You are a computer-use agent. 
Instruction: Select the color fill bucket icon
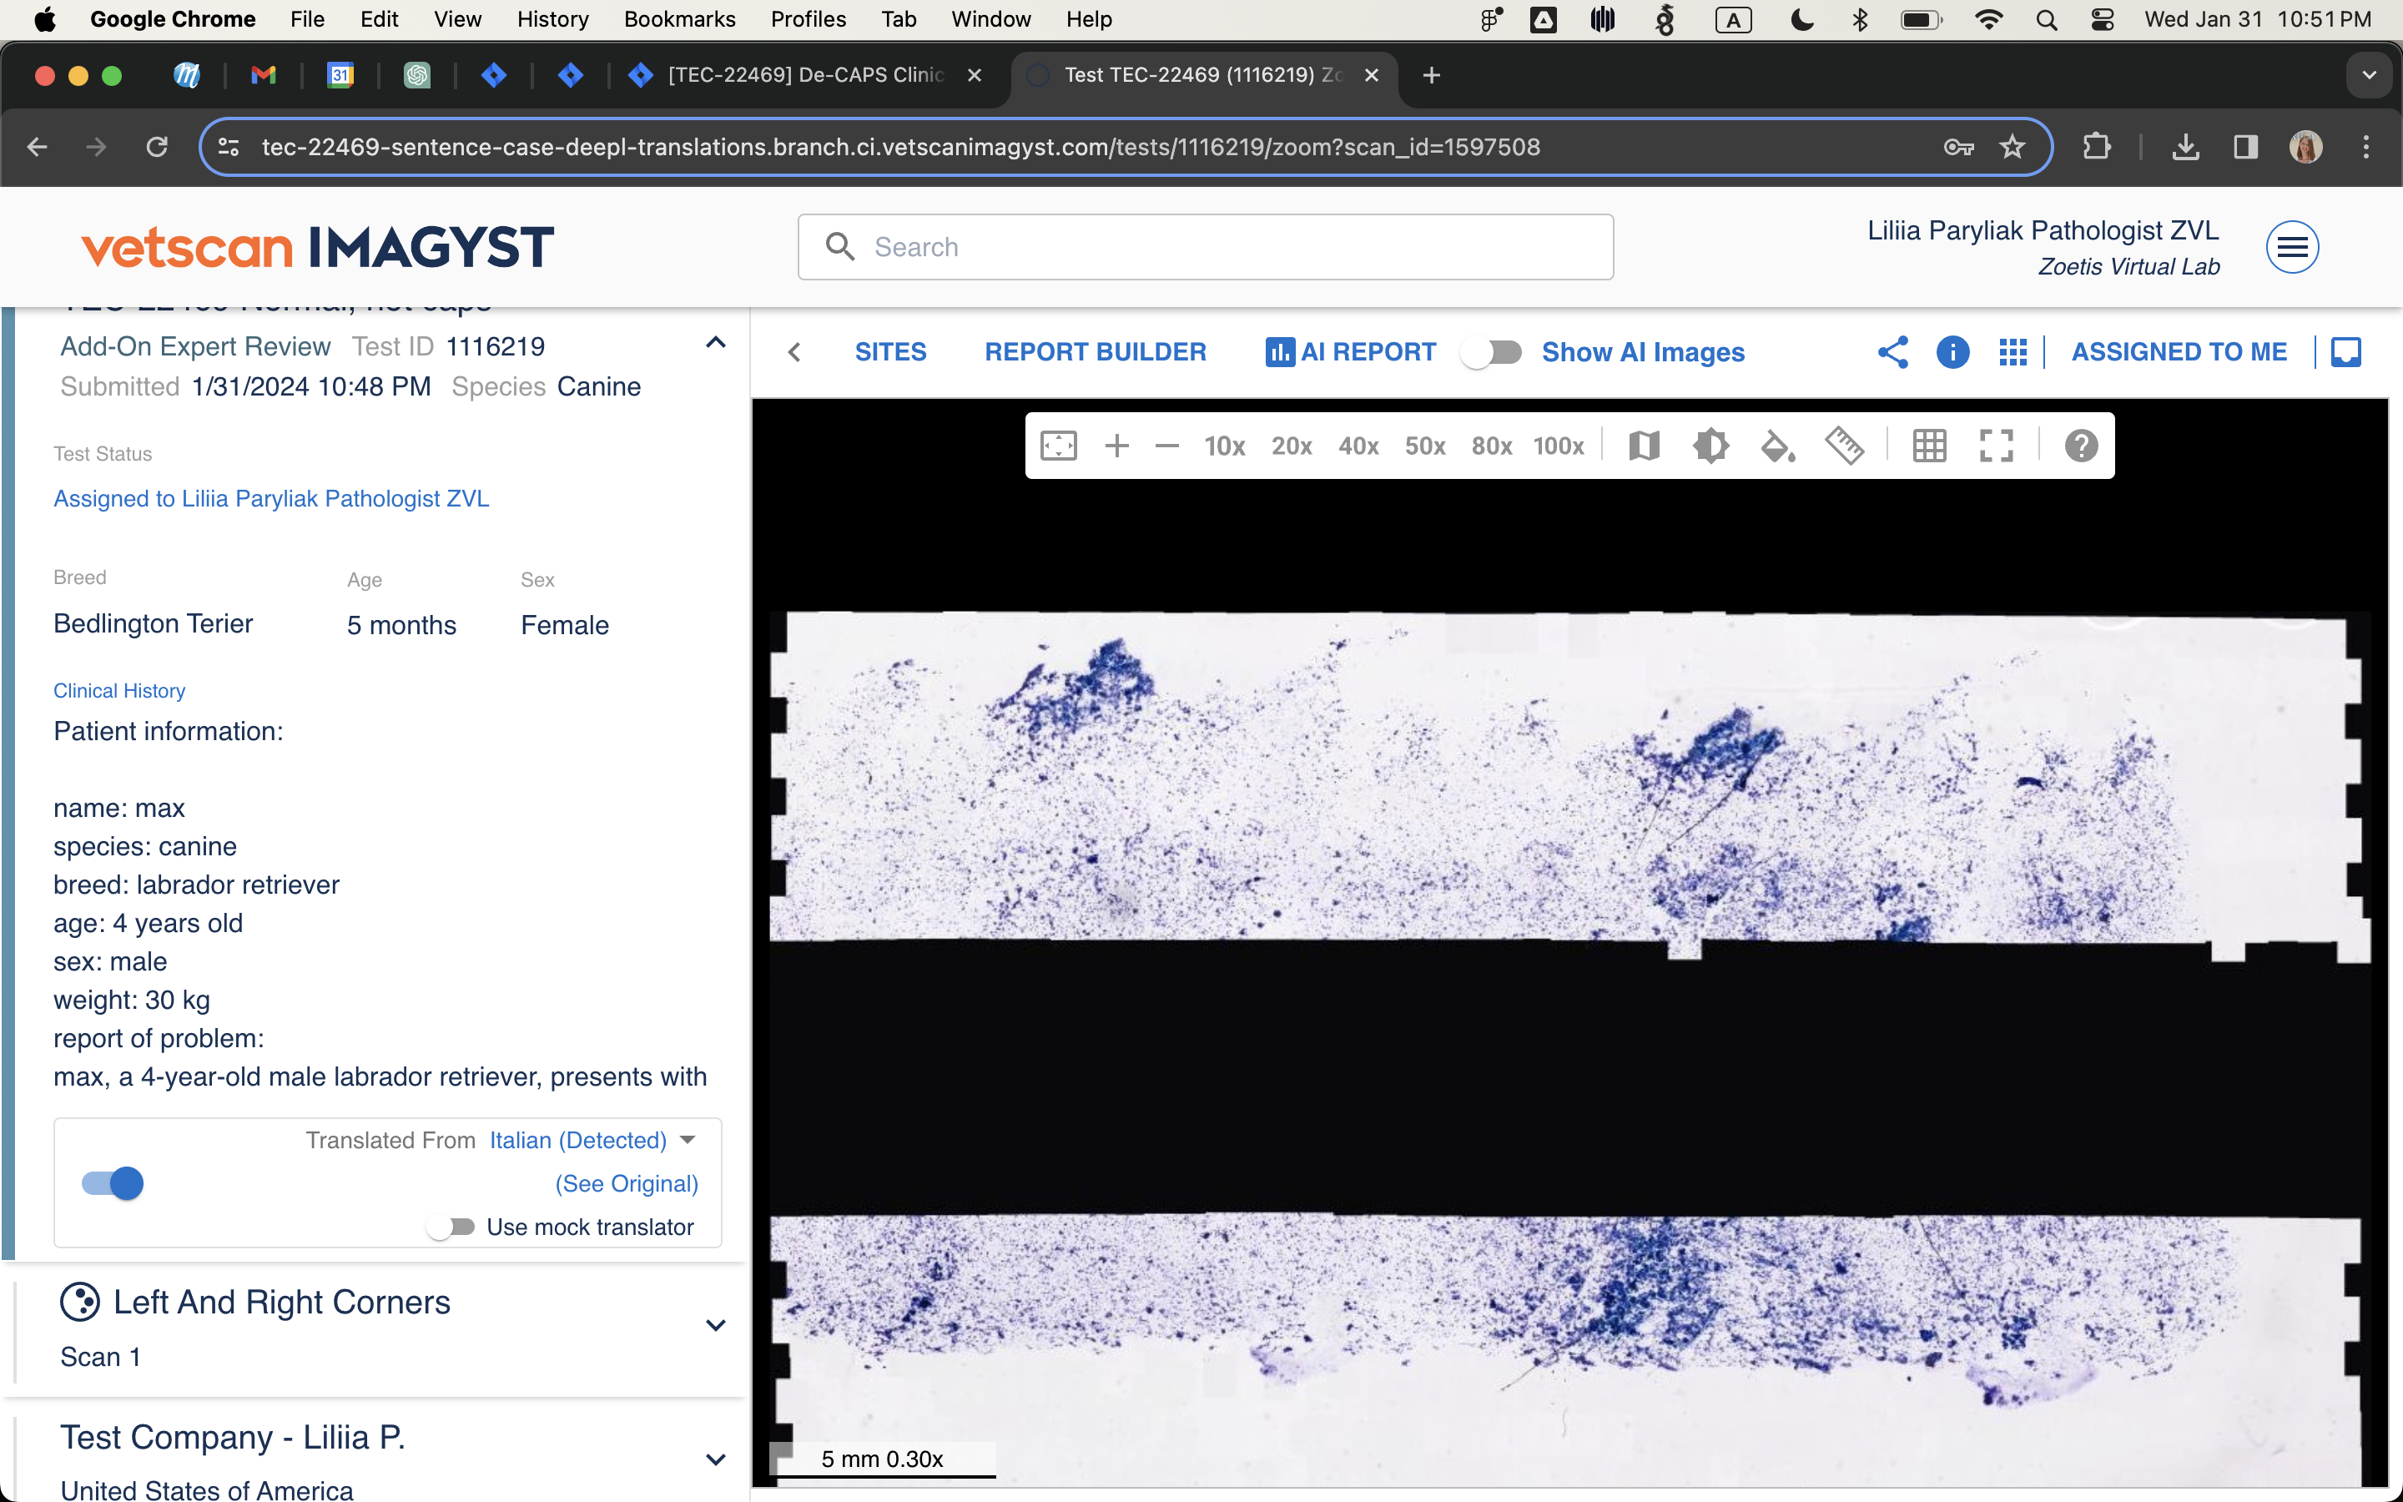click(1777, 446)
